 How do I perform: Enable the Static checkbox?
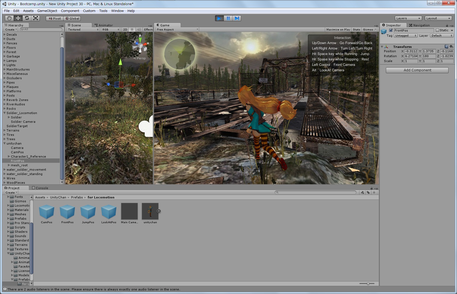[437, 30]
